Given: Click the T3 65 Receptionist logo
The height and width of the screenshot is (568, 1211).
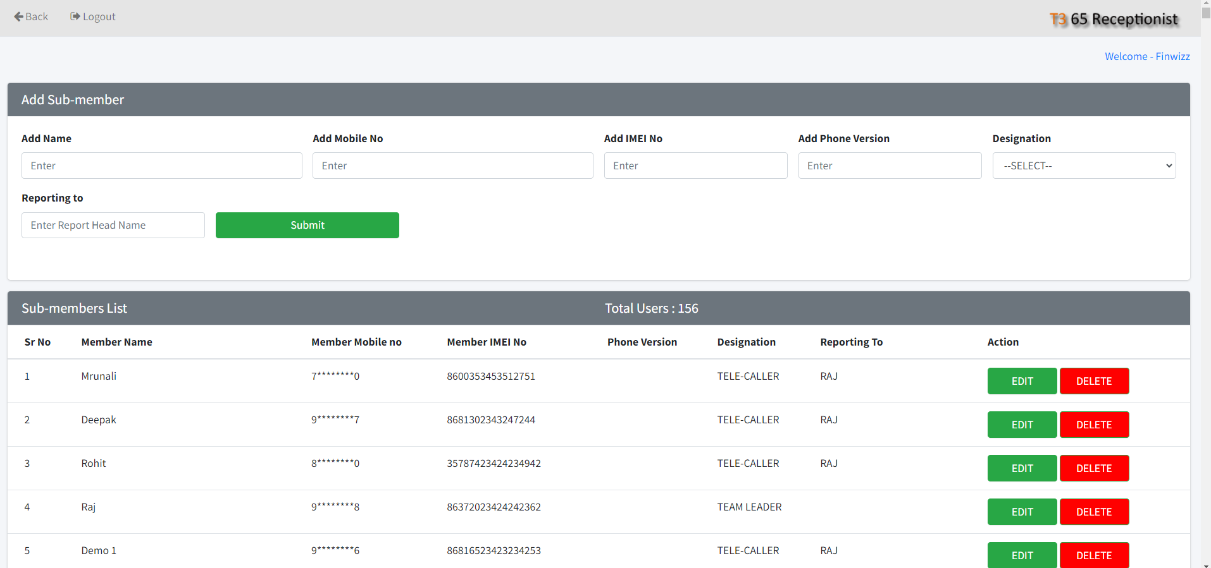Looking at the screenshot, I should (x=1114, y=19).
